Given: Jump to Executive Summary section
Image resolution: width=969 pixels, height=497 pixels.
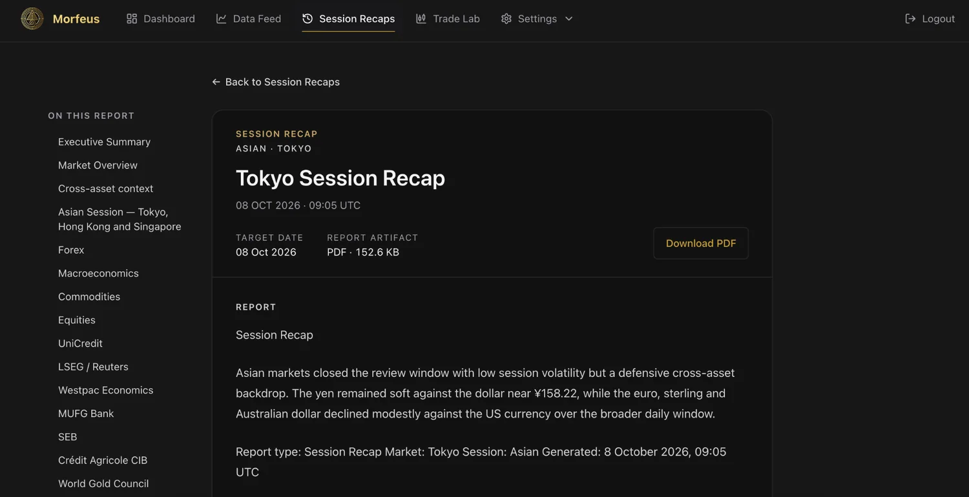Looking at the screenshot, I should tap(105, 142).
